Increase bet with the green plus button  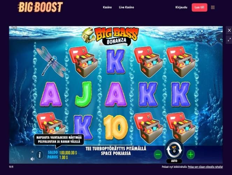coord(191,155)
